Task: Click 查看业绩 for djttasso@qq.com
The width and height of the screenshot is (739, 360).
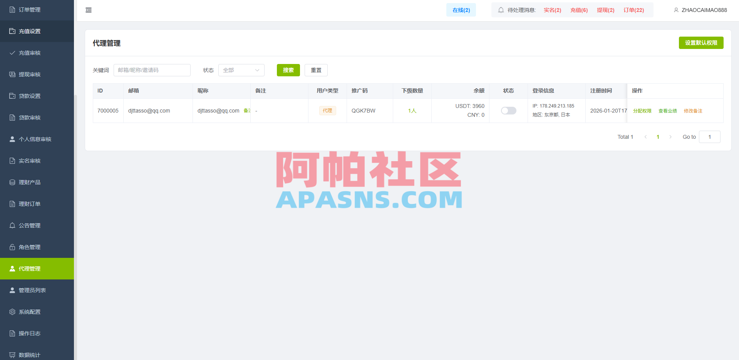Action: point(668,111)
